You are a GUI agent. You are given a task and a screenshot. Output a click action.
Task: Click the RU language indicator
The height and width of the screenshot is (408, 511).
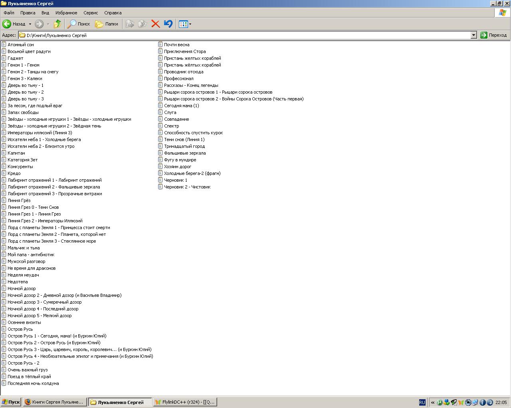click(422, 402)
